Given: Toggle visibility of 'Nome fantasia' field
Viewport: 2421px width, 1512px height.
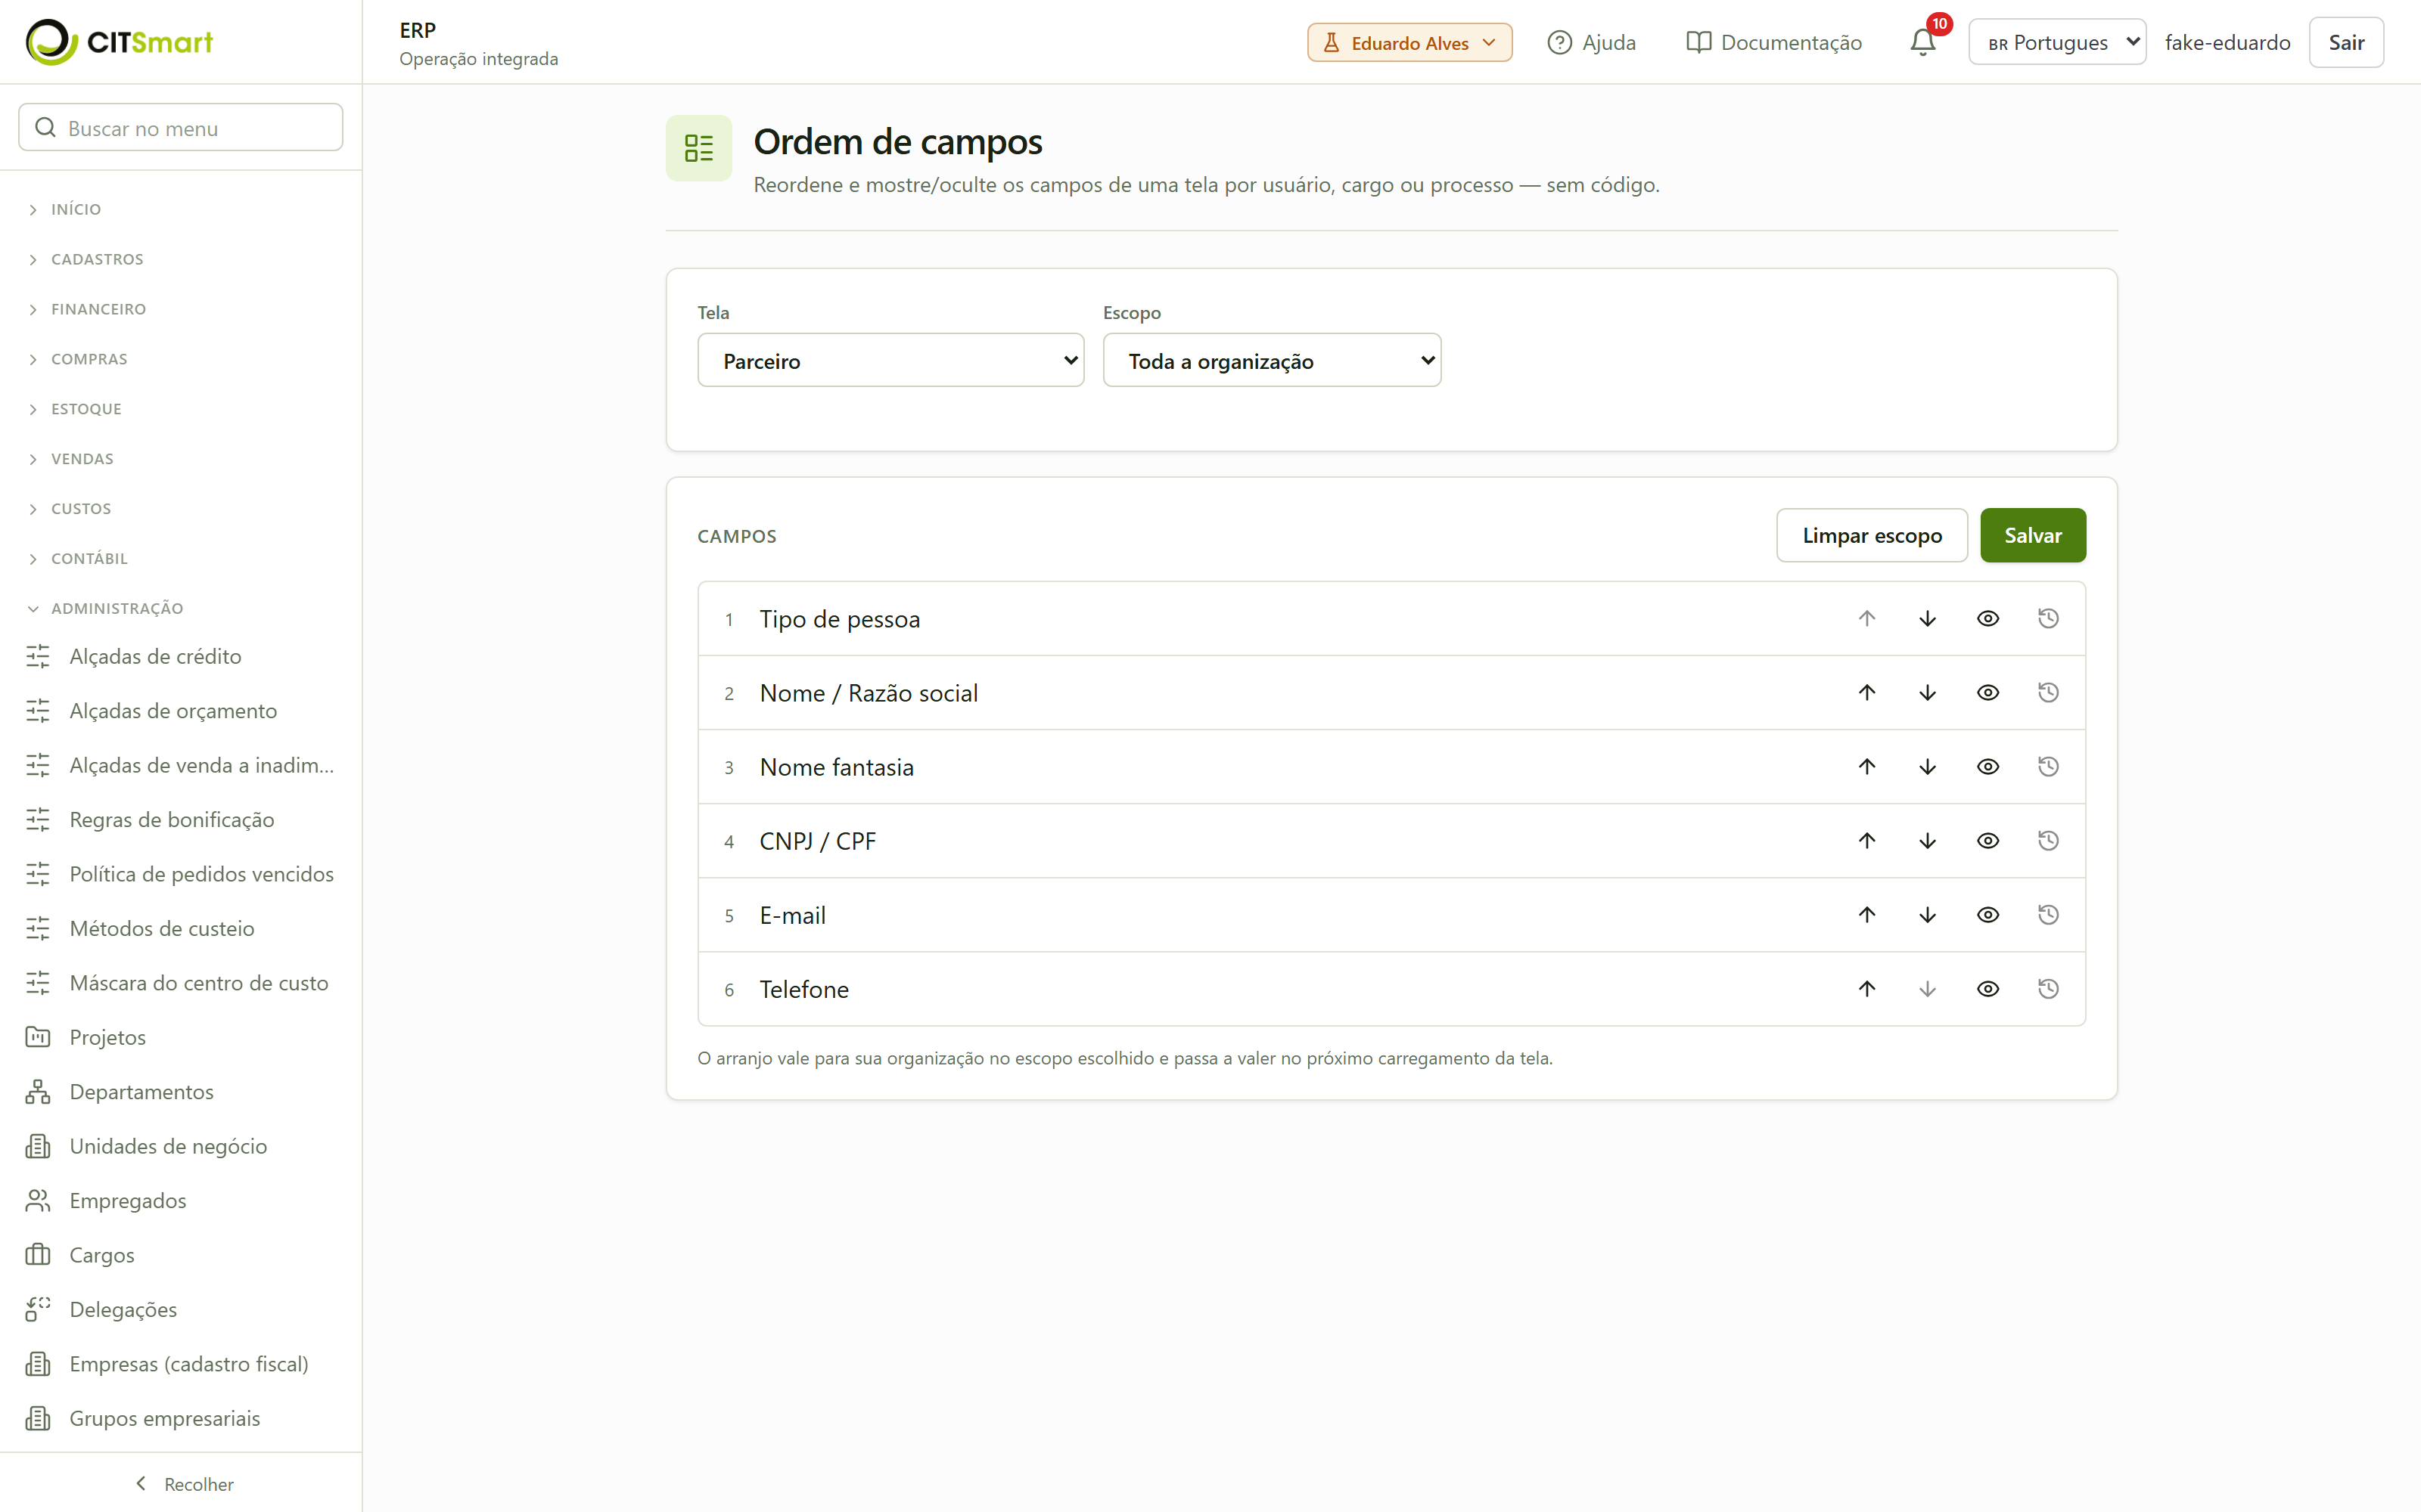Looking at the screenshot, I should click(x=1987, y=767).
